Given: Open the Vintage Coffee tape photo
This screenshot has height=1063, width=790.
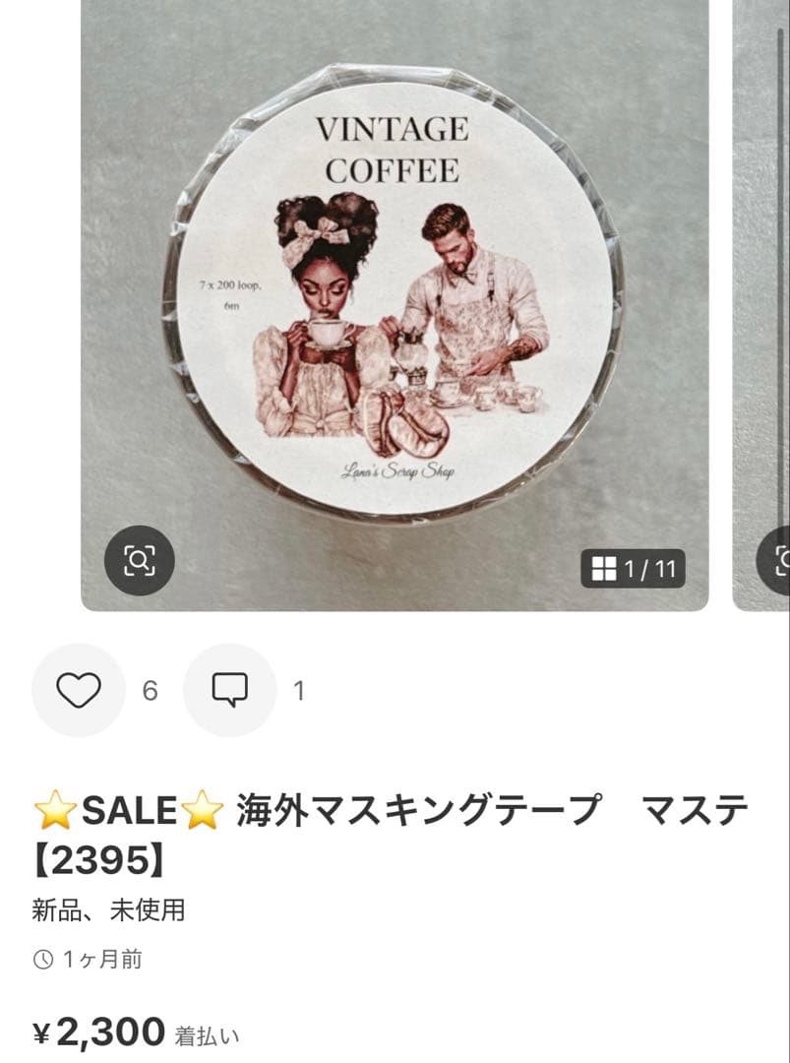Looking at the screenshot, I should [395, 305].
